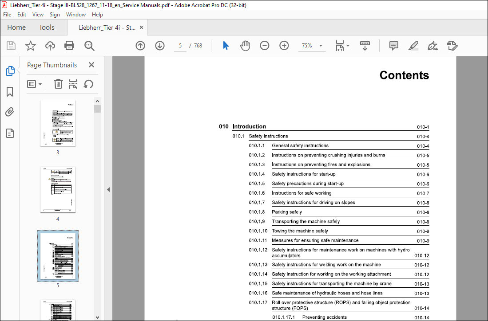Click the Save file icon
Viewport: 488px width, 321px height.
coord(11,46)
